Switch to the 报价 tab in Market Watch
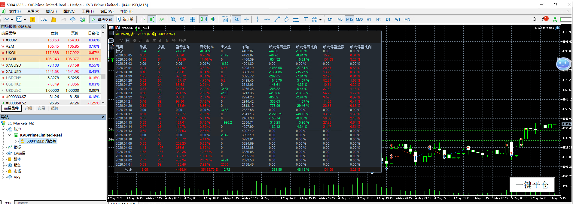Viewport: 573px width, 204px height. point(55,108)
